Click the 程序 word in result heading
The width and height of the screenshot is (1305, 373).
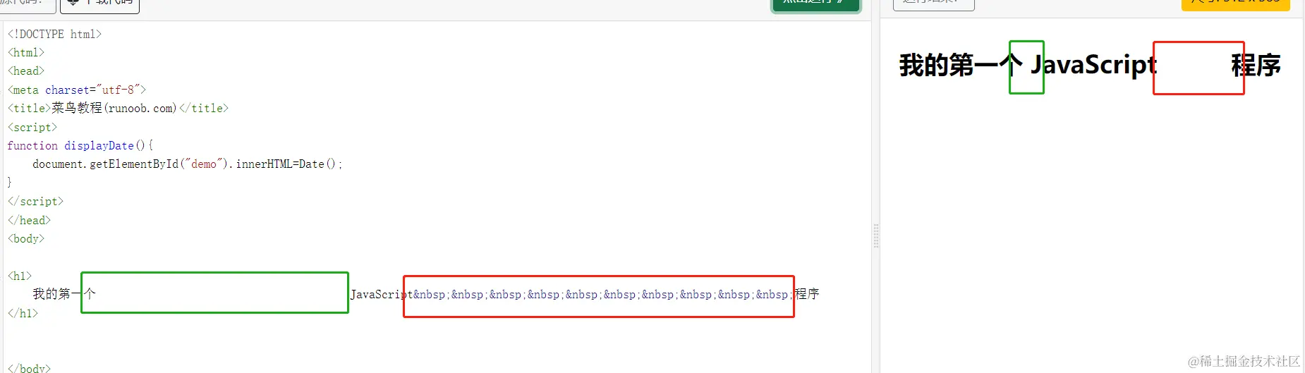(1256, 66)
